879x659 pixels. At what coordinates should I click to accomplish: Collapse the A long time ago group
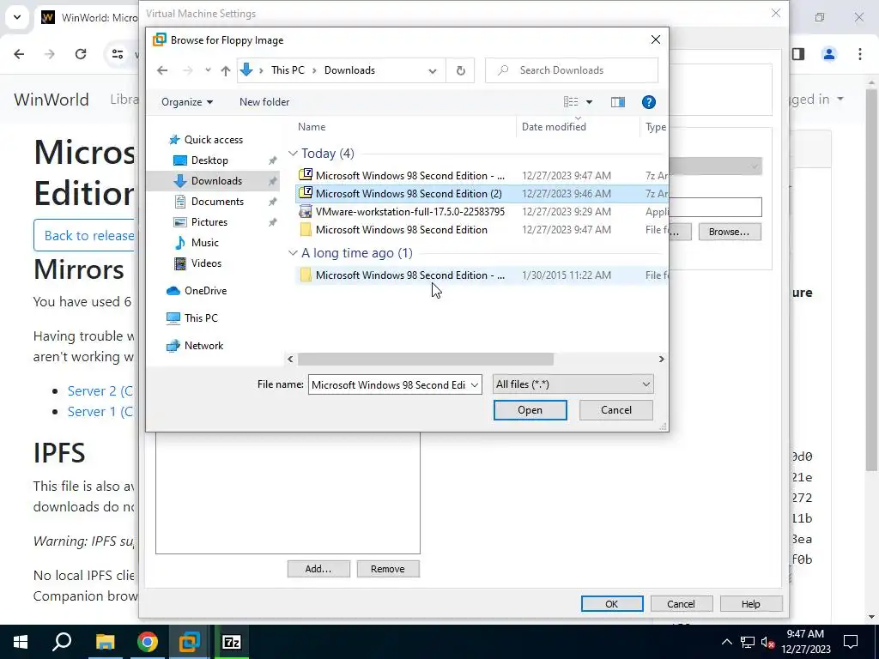[293, 253]
